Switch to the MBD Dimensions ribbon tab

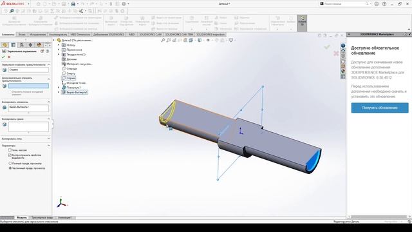tap(80, 34)
